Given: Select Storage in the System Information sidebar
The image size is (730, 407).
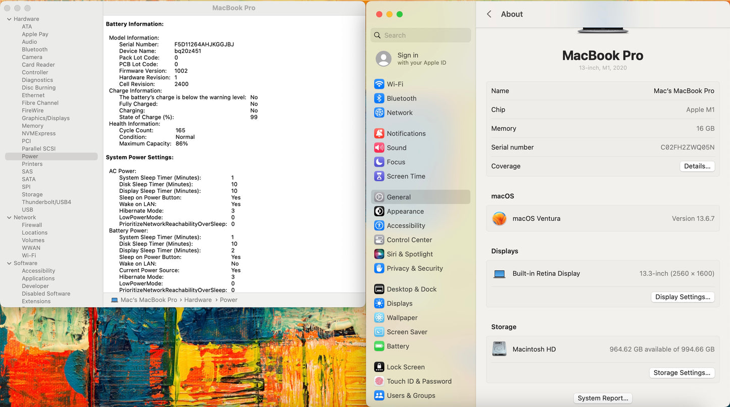Looking at the screenshot, I should [x=32, y=194].
